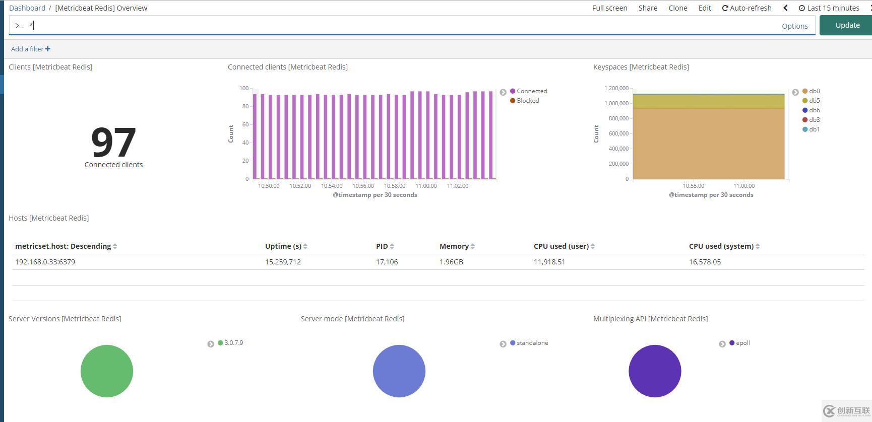Click the db3 legend color dot
The image size is (872, 422).
[805, 120]
